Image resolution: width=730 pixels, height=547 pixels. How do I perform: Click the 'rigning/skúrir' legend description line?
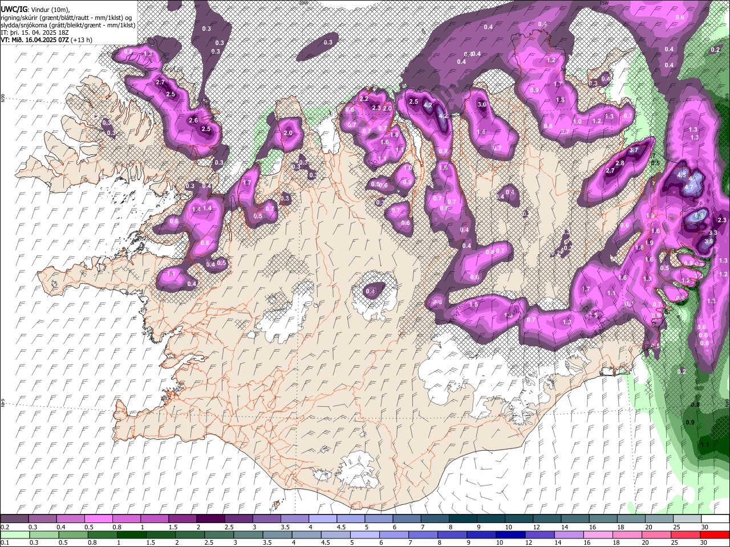[x=66, y=18]
